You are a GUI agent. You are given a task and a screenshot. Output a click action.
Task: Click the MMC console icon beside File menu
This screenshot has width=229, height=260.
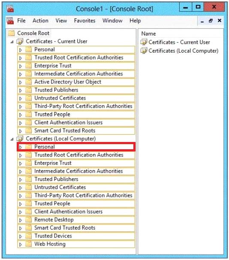coord(10,21)
